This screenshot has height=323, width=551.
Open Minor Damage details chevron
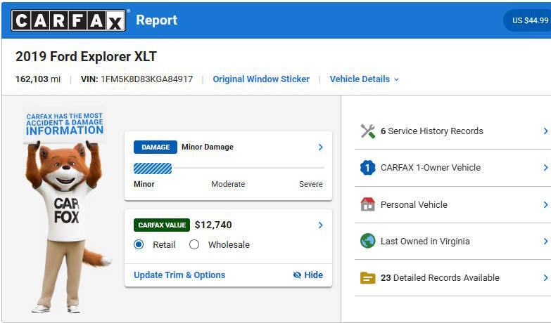click(x=320, y=147)
